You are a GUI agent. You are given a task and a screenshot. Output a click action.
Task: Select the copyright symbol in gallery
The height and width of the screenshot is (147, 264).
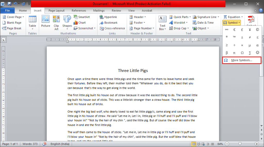[257, 30]
